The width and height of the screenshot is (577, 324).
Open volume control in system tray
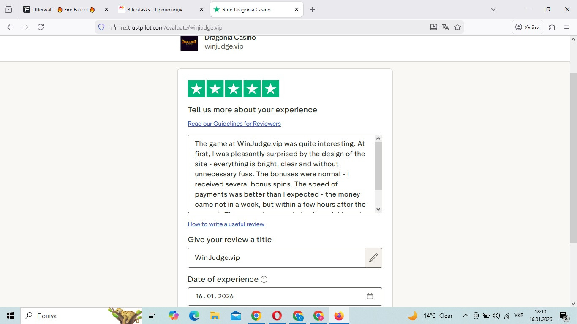point(496,316)
